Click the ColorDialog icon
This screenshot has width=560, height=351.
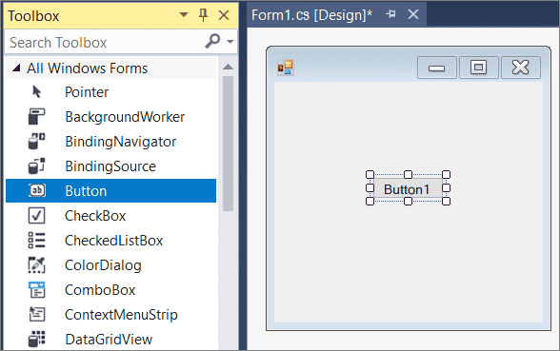coord(36,265)
